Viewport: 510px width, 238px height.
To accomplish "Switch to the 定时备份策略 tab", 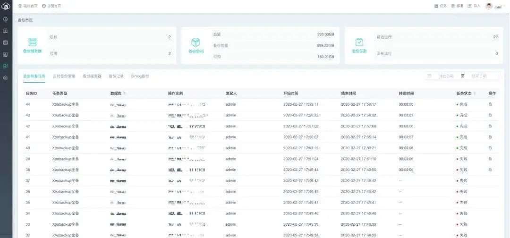I will click(64, 76).
